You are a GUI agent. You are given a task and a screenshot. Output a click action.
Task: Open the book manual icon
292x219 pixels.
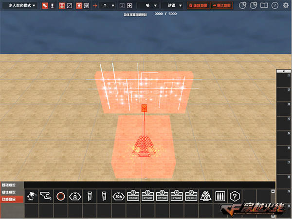(x=264, y=5)
